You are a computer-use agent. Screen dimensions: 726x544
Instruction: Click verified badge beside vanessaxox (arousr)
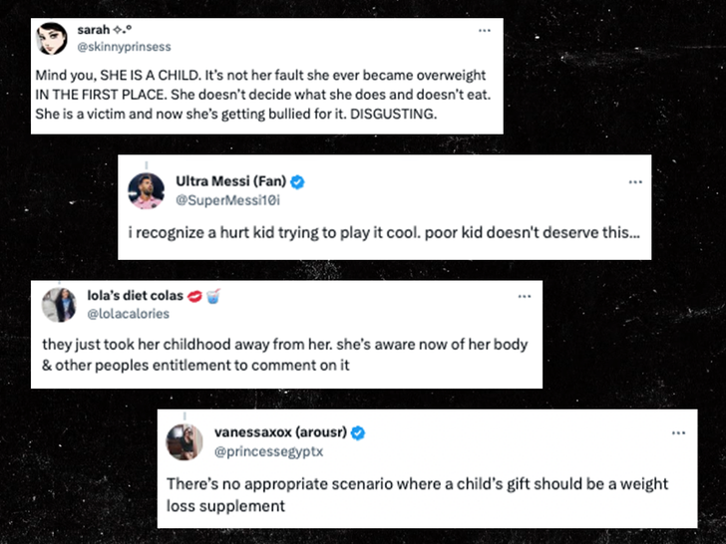357,432
